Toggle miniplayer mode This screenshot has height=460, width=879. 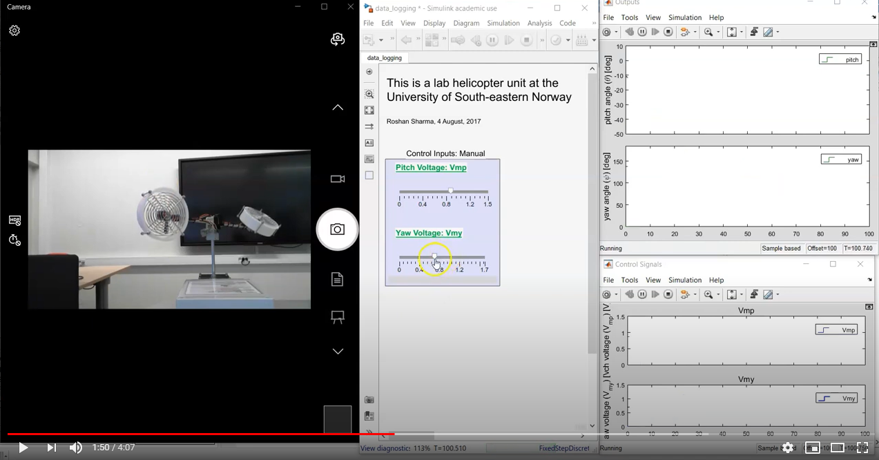[x=813, y=448]
